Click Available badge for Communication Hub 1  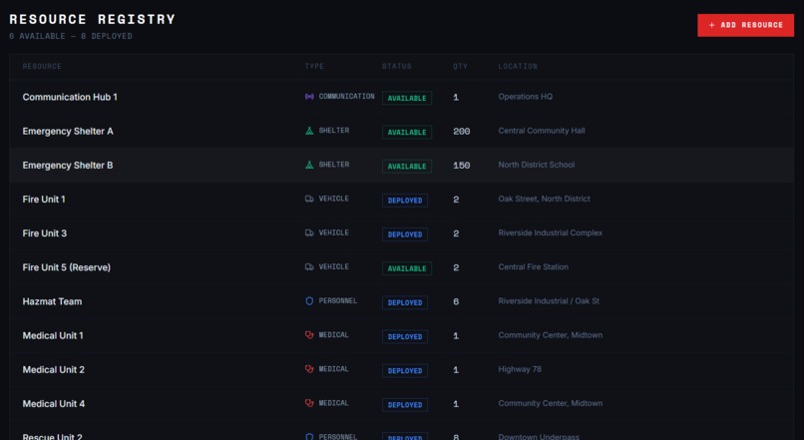407,98
